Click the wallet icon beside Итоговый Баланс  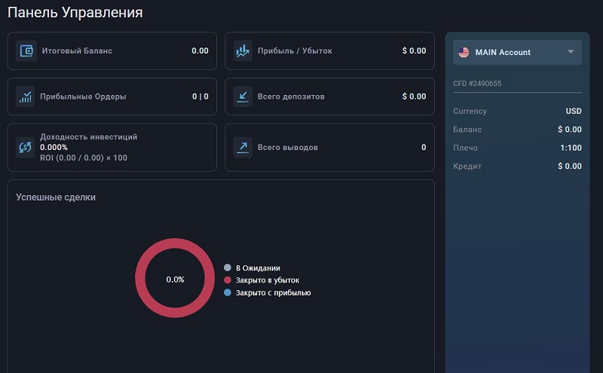[26, 51]
